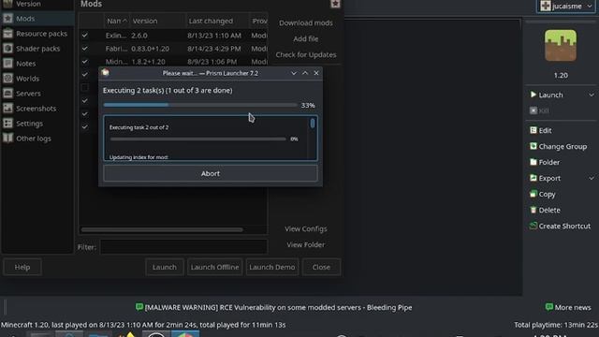Click the Export instance icon
The height and width of the screenshot is (337, 599).
coord(533,178)
